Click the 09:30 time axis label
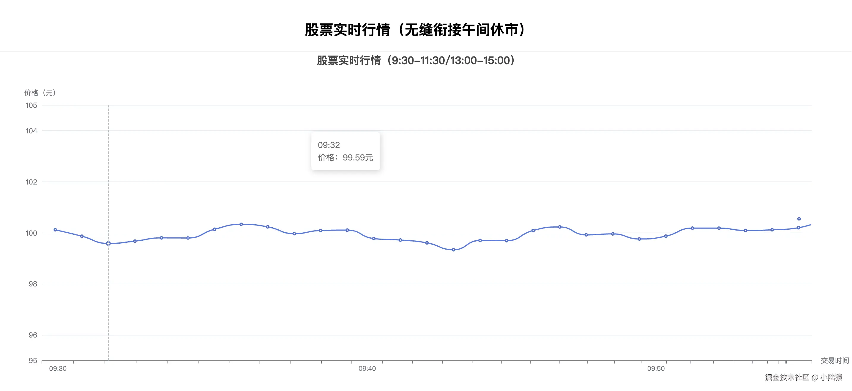 pos(58,369)
